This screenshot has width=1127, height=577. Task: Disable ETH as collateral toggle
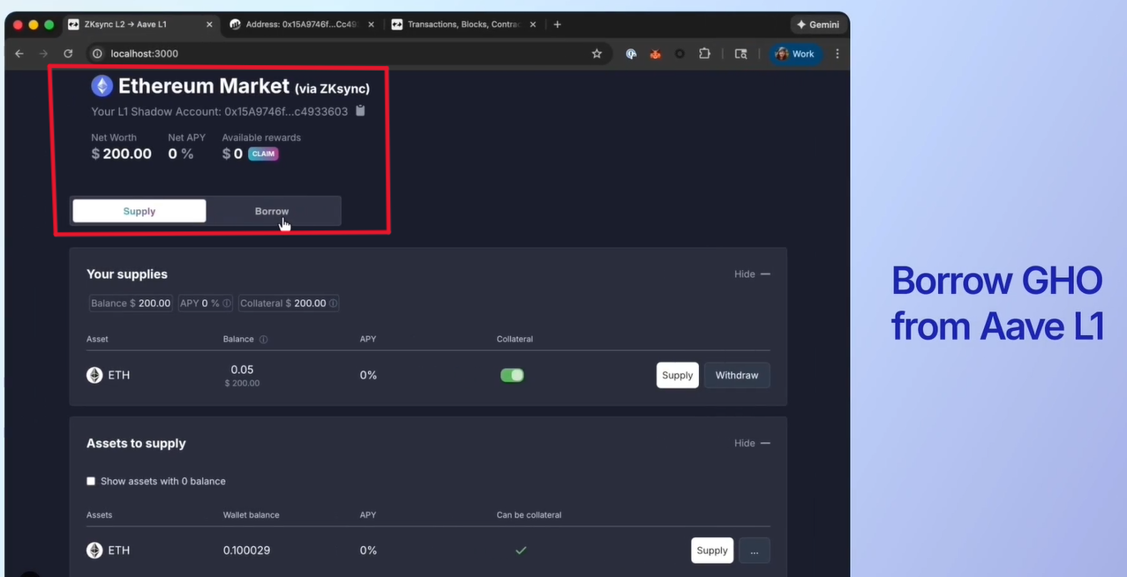512,376
